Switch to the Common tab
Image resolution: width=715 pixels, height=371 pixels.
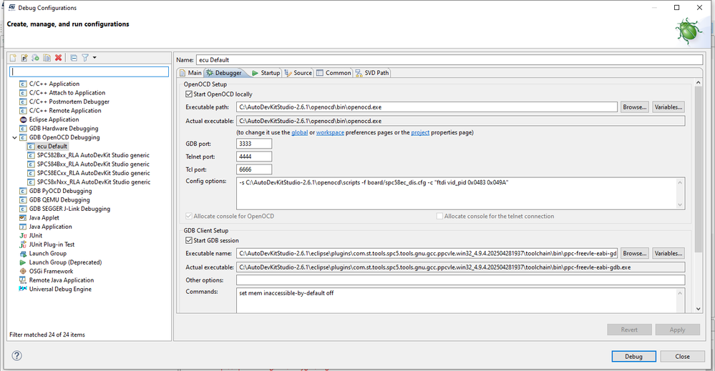click(x=334, y=73)
